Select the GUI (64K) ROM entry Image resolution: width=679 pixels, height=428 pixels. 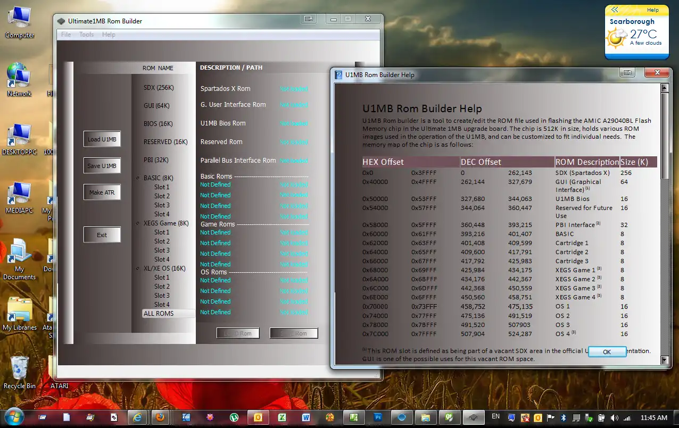pos(156,106)
